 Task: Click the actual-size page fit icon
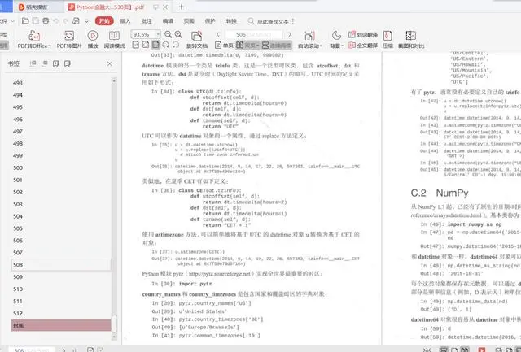click(x=136, y=45)
